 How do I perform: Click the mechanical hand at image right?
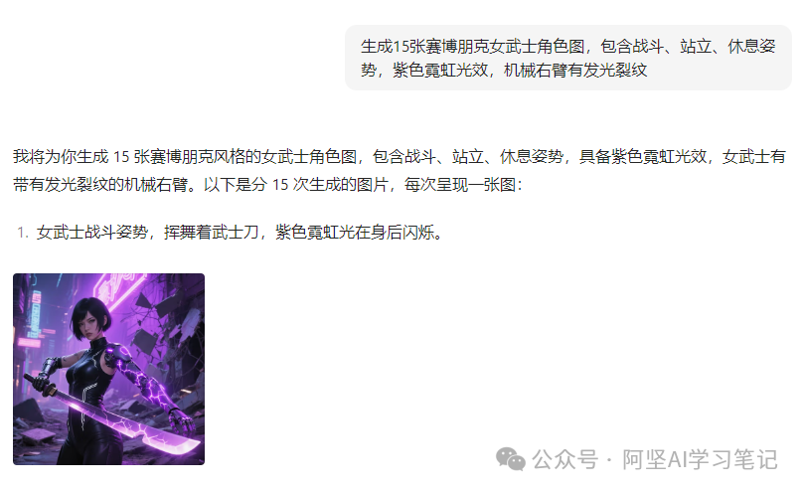[x=182, y=421]
